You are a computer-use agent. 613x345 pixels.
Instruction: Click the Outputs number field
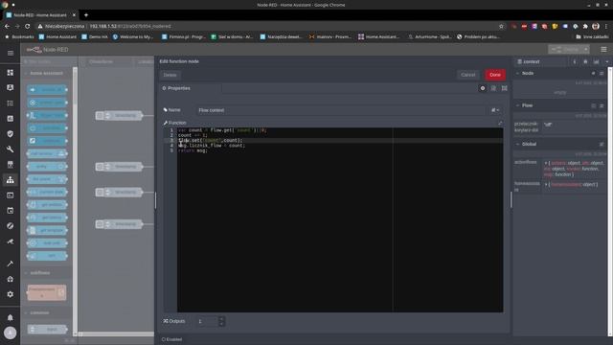(x=208, y=321)
